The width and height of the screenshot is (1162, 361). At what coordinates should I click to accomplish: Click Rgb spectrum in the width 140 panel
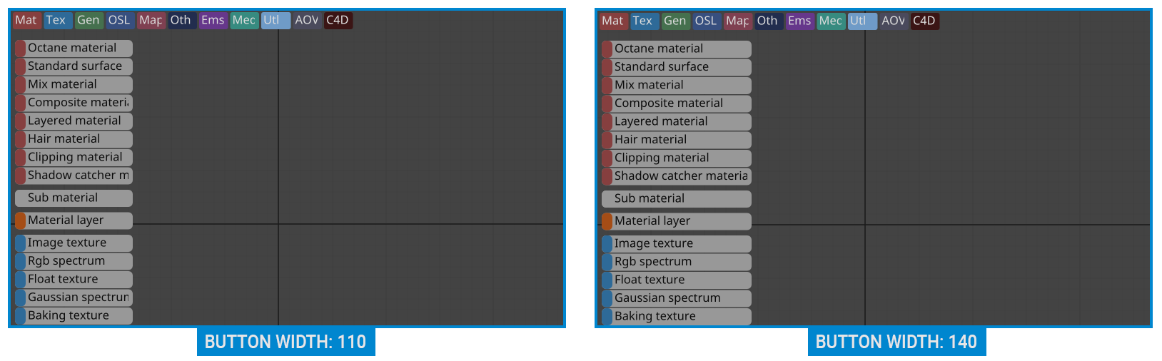click(x=676, y=262)
